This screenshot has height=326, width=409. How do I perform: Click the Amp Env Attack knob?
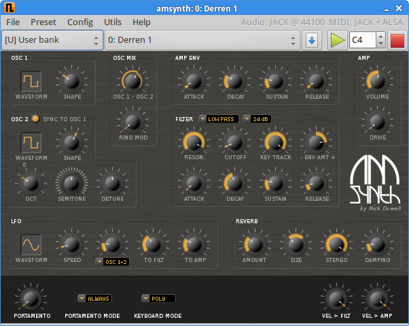(194, 81)
